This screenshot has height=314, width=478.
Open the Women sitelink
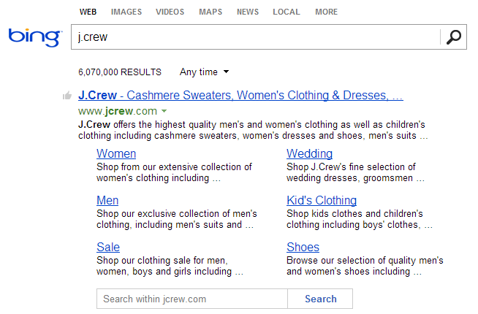[116, 153]
